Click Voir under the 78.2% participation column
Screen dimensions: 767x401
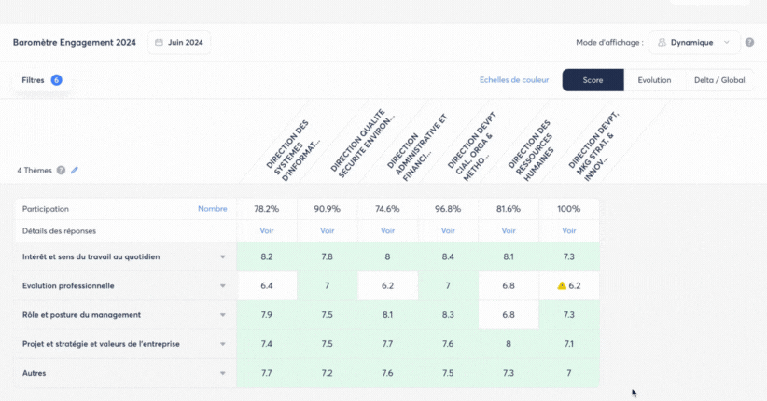(x=267, y=230)
